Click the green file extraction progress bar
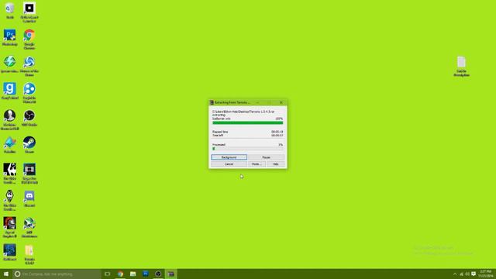The image size is (496, 279). (x=248, y=122)
